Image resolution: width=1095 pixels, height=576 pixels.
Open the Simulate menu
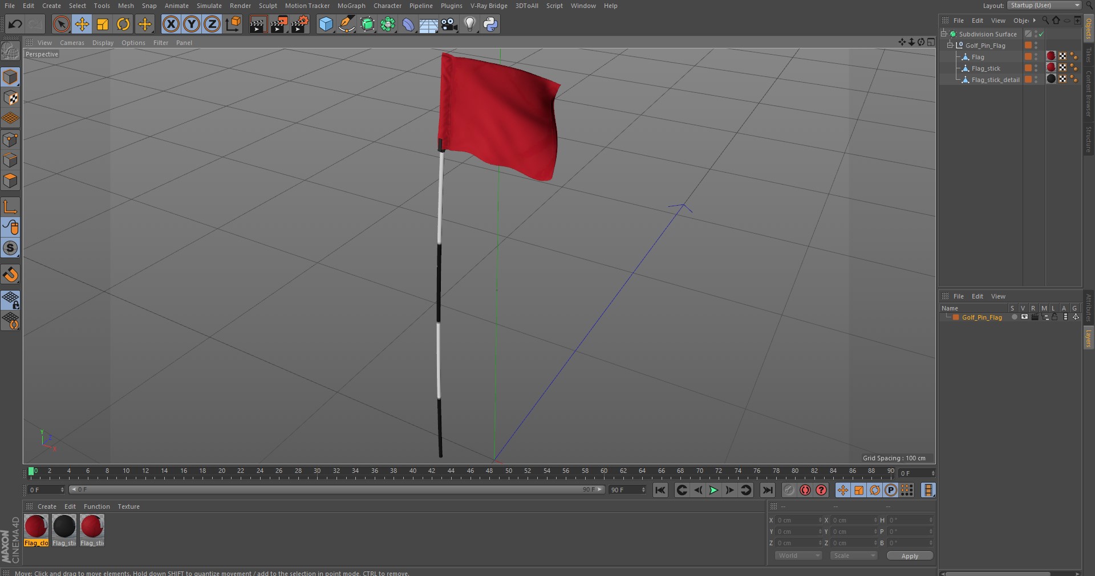point(209,6)
